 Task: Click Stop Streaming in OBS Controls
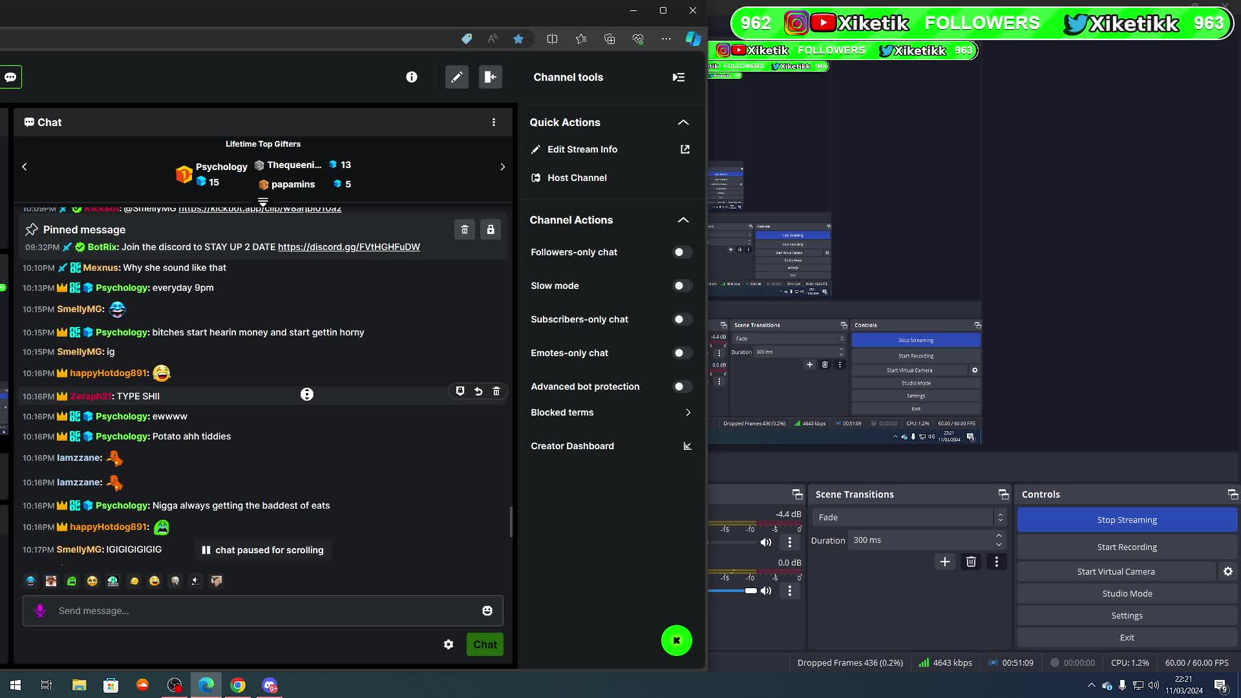pos(1127,519)
